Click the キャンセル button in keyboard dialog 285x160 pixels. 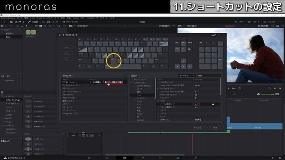197,128
